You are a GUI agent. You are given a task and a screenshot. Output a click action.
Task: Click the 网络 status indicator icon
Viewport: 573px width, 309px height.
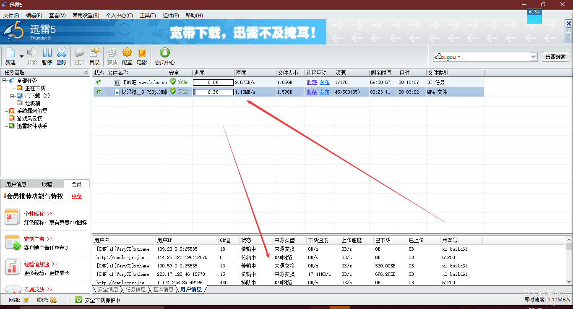coord(26,300)
